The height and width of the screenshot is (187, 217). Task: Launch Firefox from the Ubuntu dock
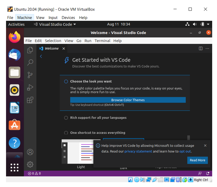(14, 37)
